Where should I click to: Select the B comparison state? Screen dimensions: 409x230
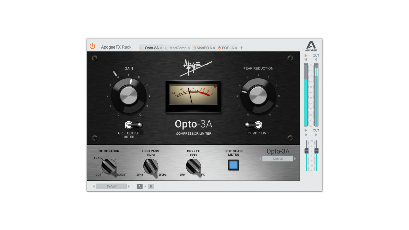151,186
